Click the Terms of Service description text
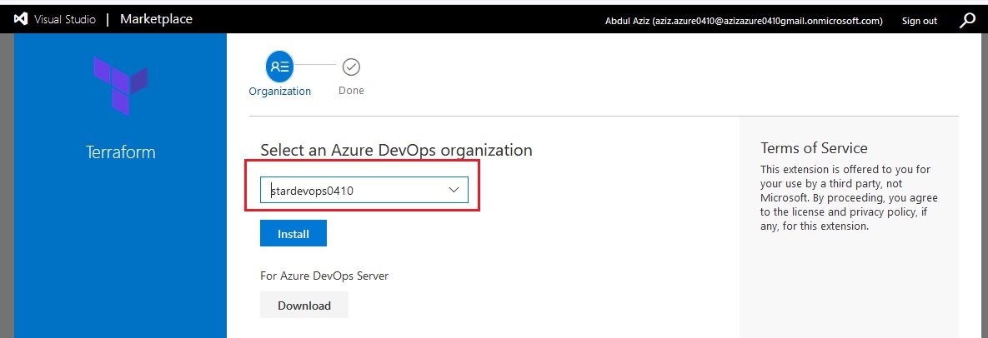This screenshot has height=338, width=988. tap(849, 197)
